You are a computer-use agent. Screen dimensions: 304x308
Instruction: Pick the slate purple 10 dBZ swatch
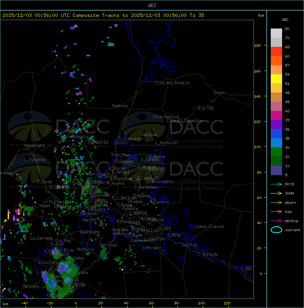pyautogui.click(x=276, y=170)
